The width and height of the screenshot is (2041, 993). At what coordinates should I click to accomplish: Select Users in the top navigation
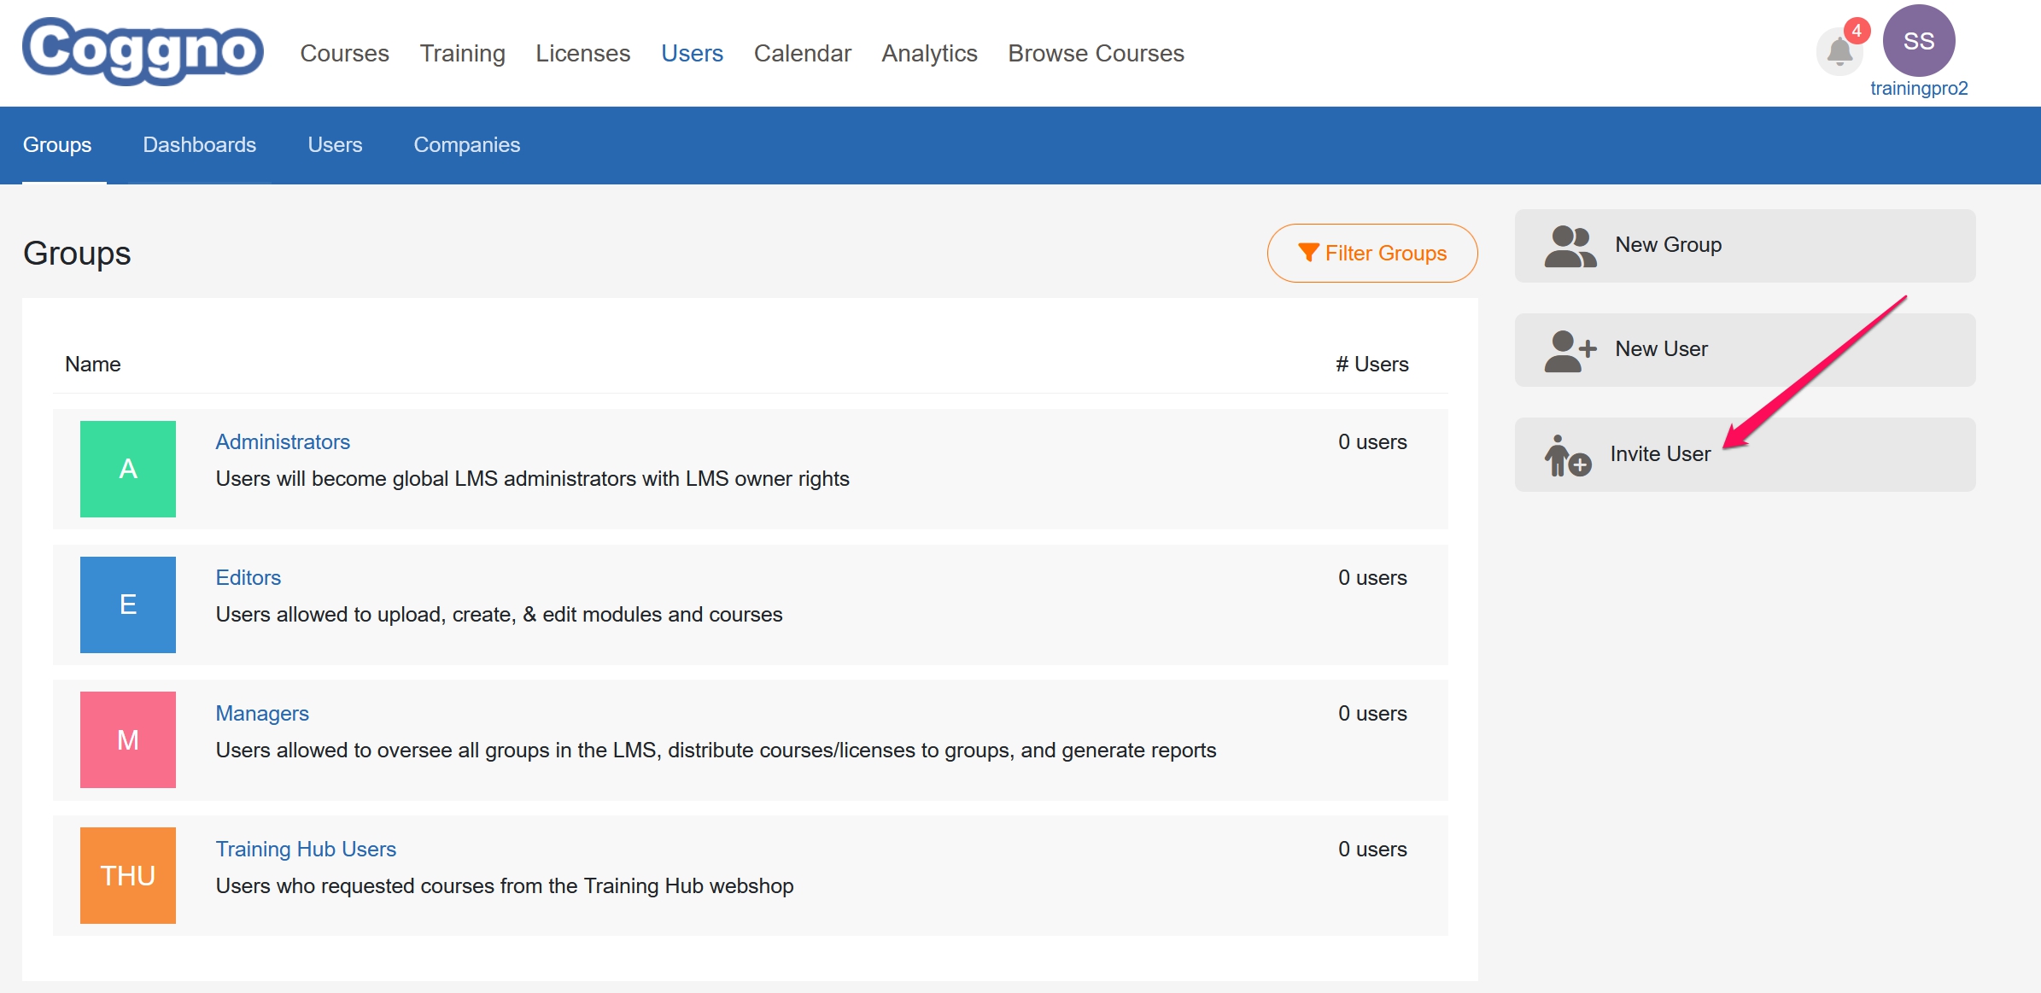(x=692, y=53)
